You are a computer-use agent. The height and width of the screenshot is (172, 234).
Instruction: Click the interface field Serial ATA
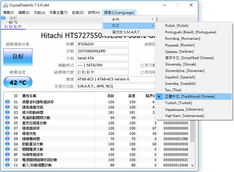(102, 58)
